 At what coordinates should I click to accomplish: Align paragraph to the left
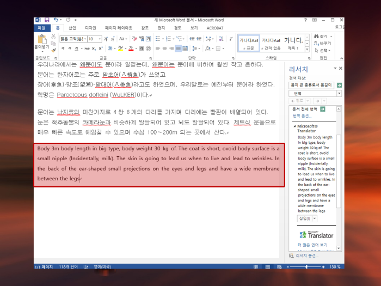[158, 48]
